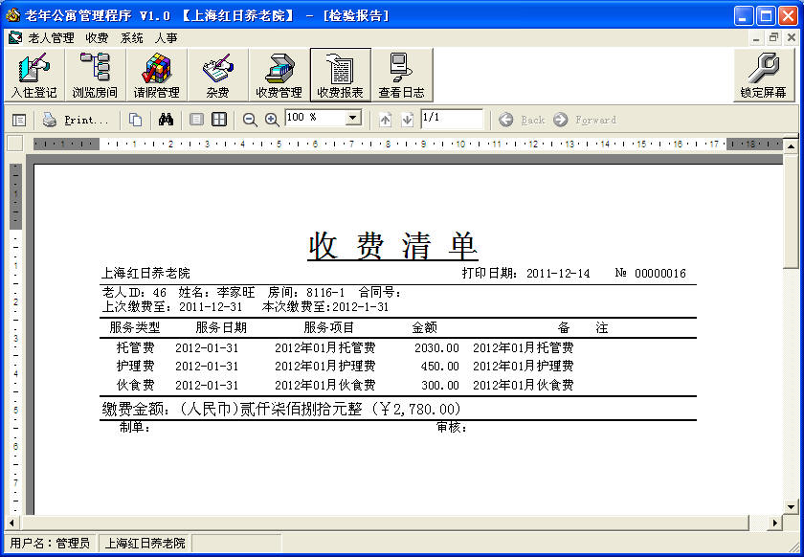
Task: Click the zoom in magnifier
Action: 272,120
